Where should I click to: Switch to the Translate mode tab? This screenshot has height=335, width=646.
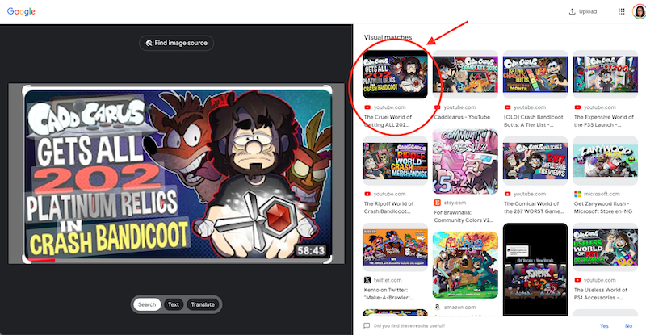click(x=202, y=304)
